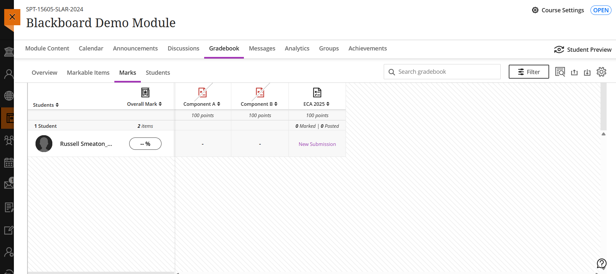The height and width of the screenshot is (274, 616).
Task: Select Component B mark cell for Russell
Action: click(x=260, y=144)
